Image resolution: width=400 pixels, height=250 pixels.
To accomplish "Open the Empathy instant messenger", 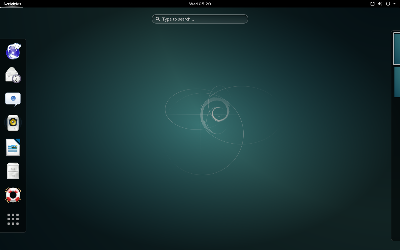I will [x=13, y=99].
